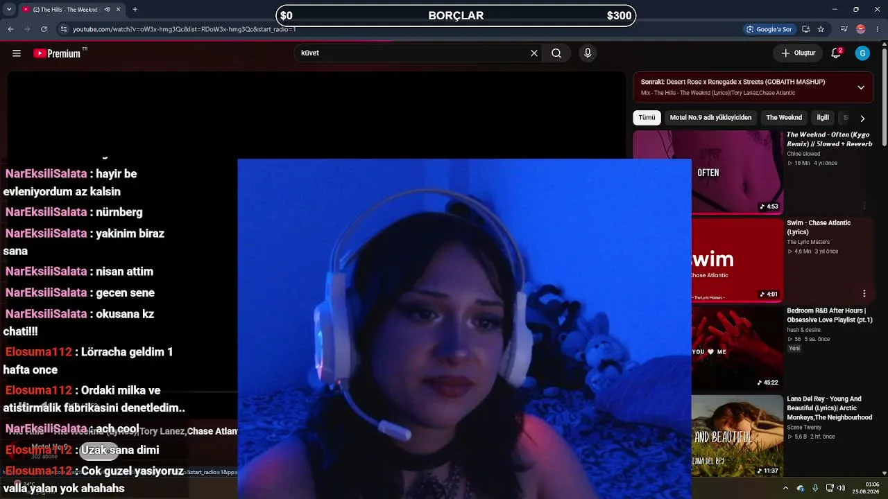Open Chrome three-dot menu

click(877, 29)
